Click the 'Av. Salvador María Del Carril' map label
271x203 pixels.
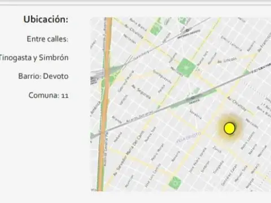129,153
